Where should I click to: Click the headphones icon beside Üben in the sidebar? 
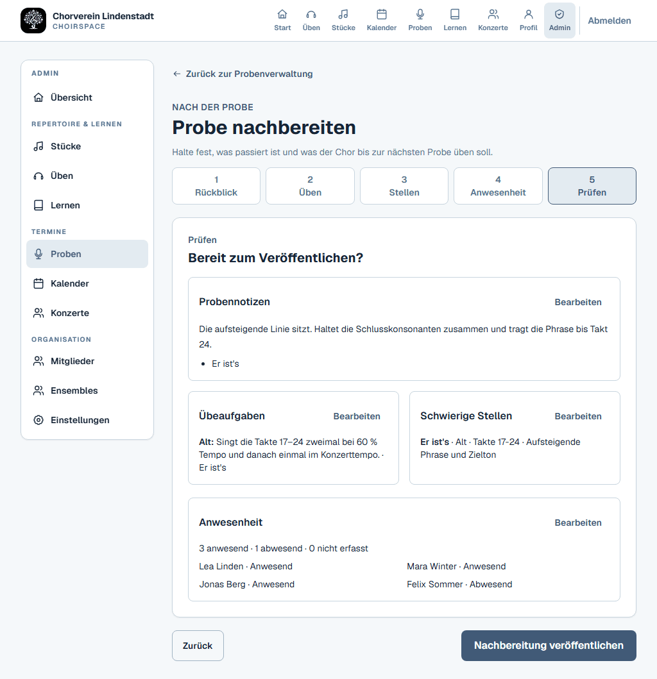click(x=38, y=176)
